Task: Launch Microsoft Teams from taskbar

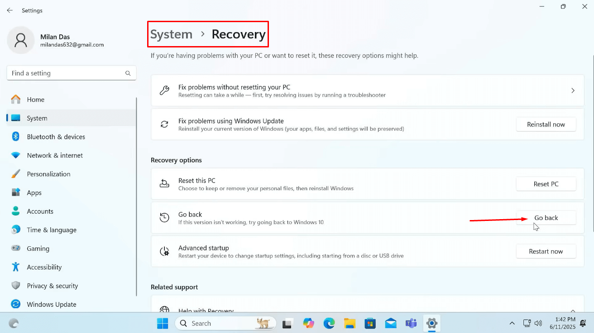Action: 411,324
